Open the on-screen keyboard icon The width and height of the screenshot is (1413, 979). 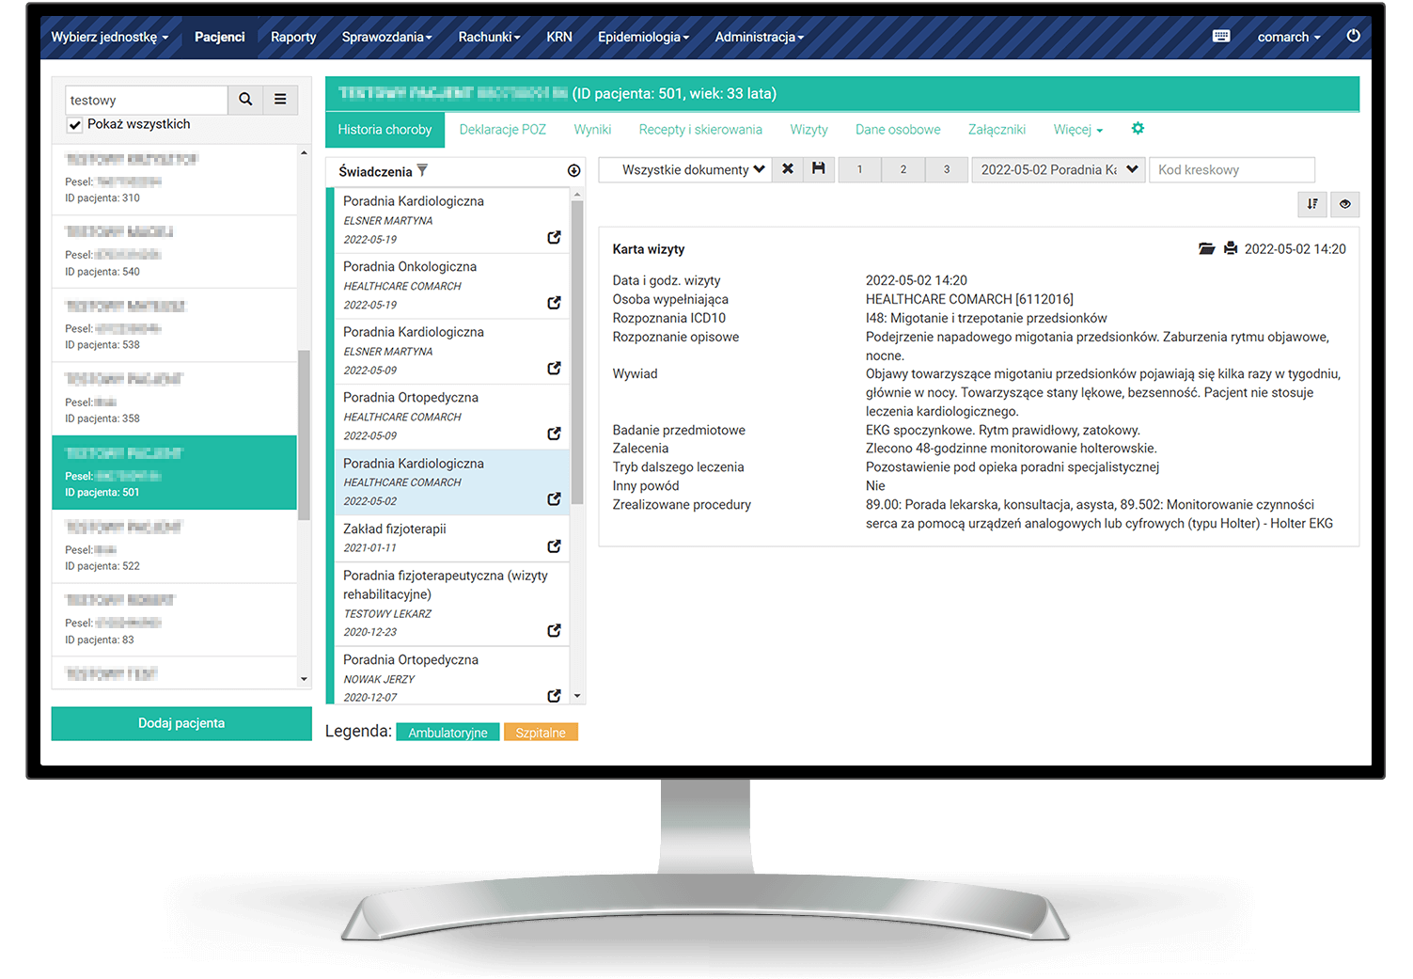pyautogui.click(x=1220, y=36)
